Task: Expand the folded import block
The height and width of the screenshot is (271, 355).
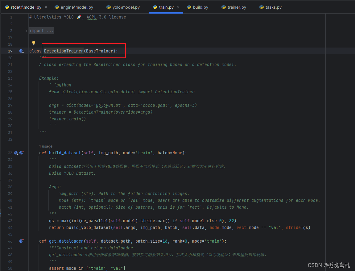Action: 26,31
